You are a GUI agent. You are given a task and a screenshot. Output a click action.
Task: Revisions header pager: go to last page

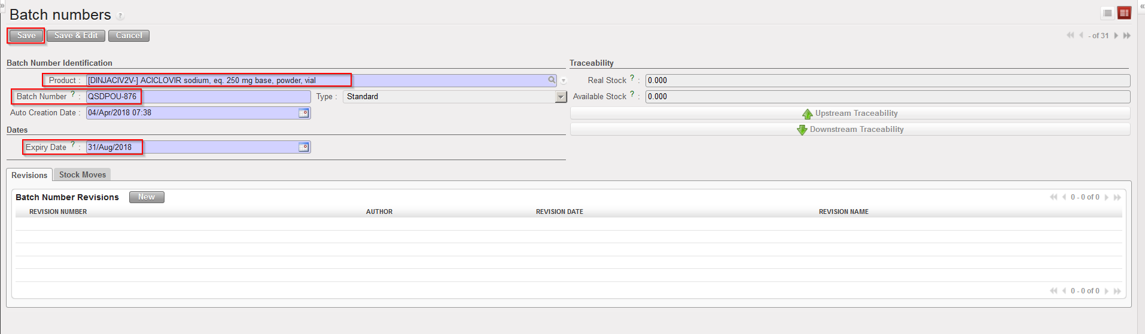point(1117,197)
